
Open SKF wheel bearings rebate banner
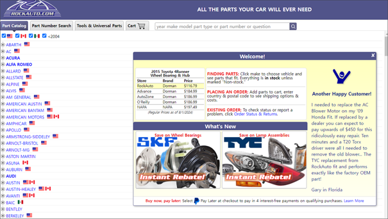[x=178, y=160]
